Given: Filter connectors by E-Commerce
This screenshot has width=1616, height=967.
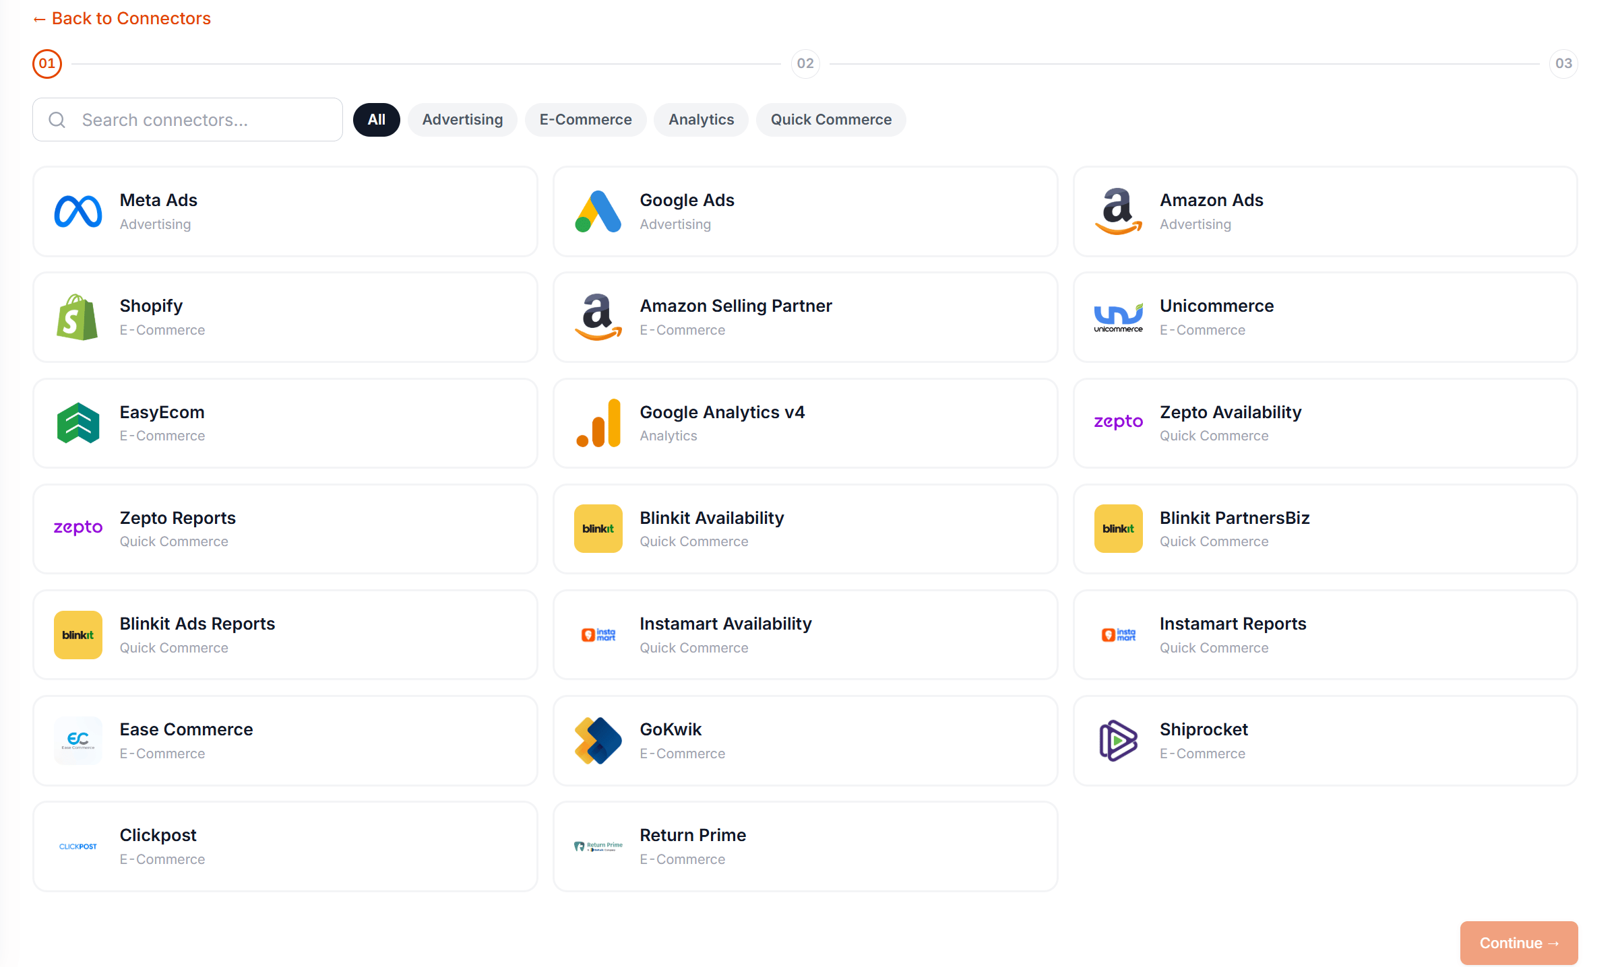Looking at the screenshot, I should point(586,120).
